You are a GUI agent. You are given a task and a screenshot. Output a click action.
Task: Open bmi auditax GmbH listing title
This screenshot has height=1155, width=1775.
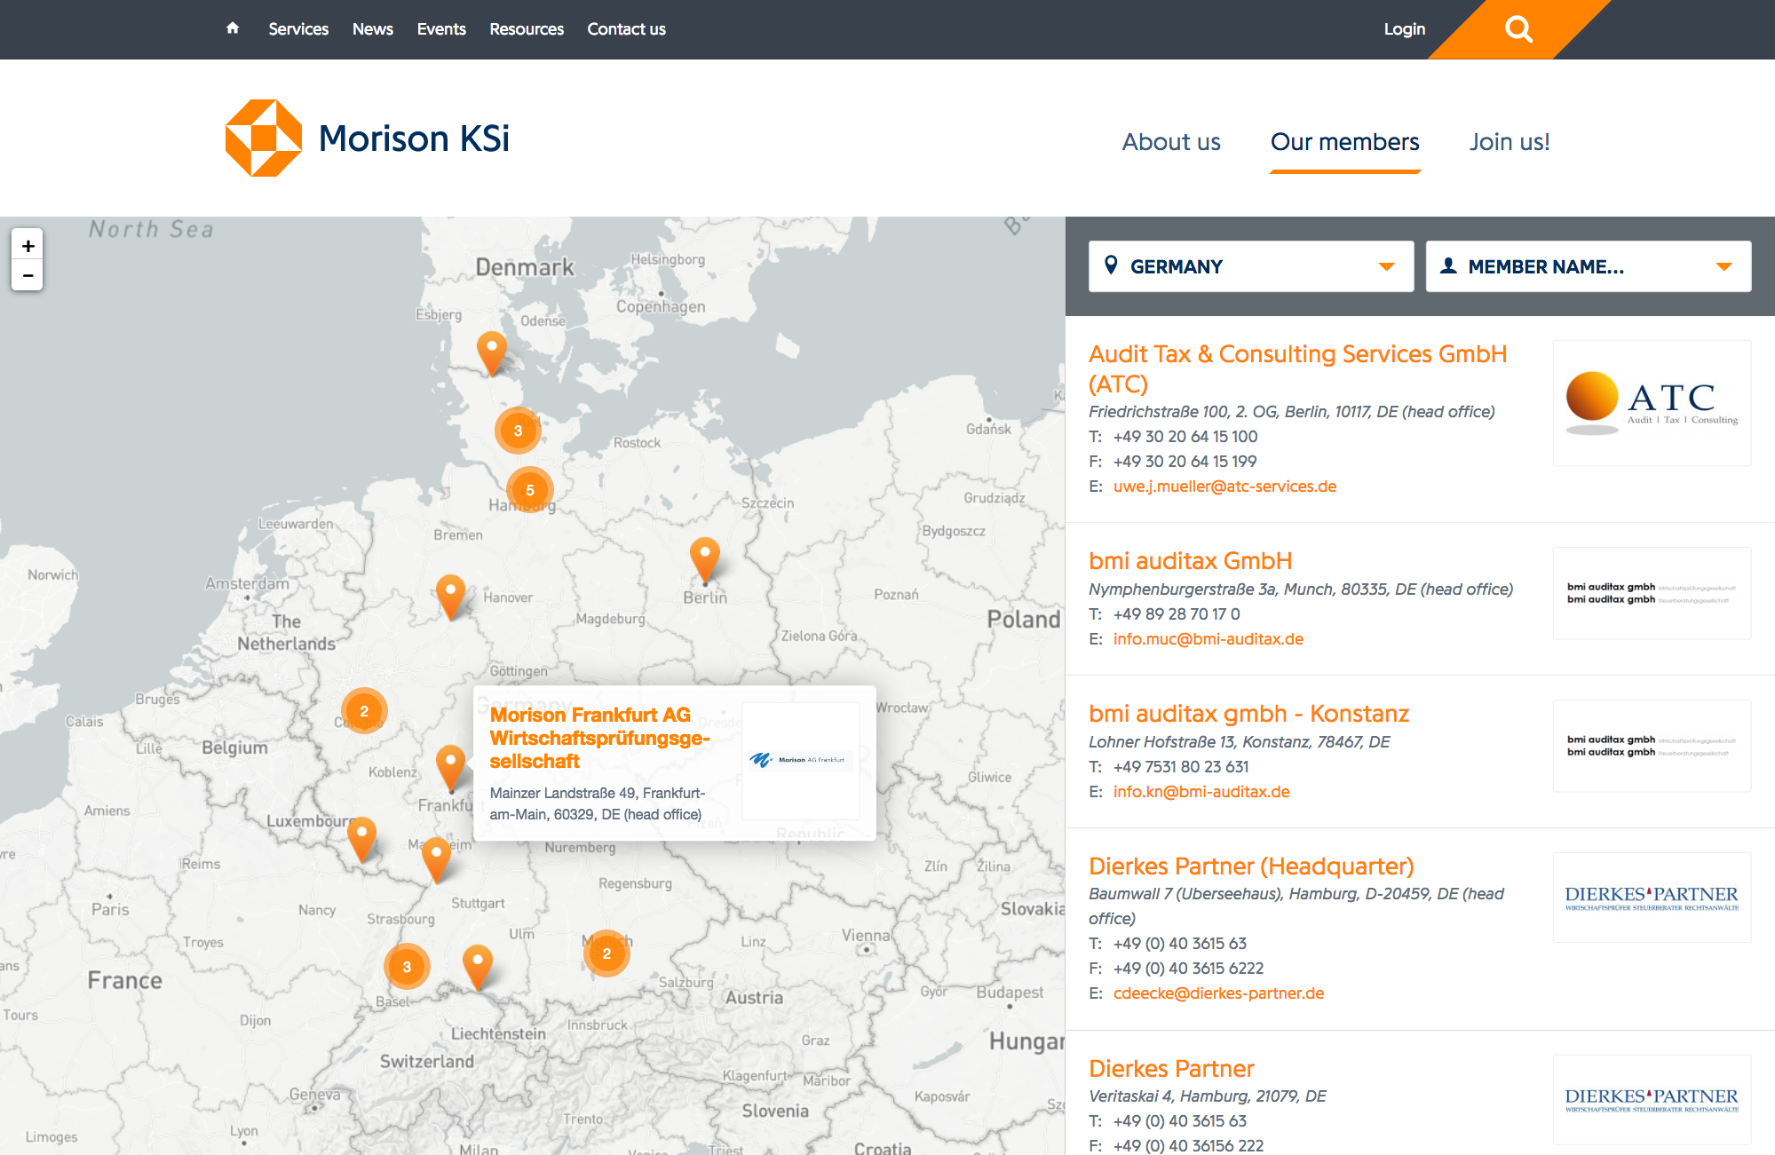tap(1190, 561)
